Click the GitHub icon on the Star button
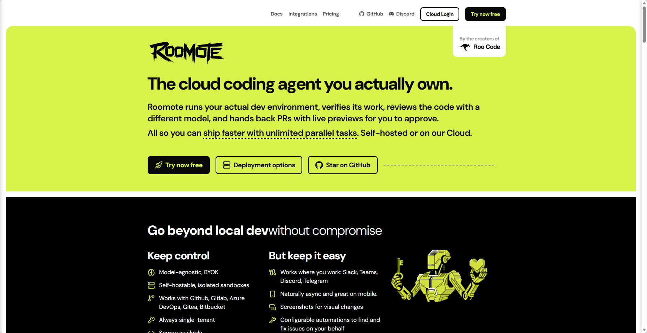Viewport: 647px width, 333px height. (x=319, y=165)
